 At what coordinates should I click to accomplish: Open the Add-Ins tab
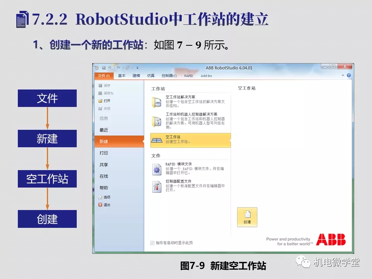click(207, 76)
